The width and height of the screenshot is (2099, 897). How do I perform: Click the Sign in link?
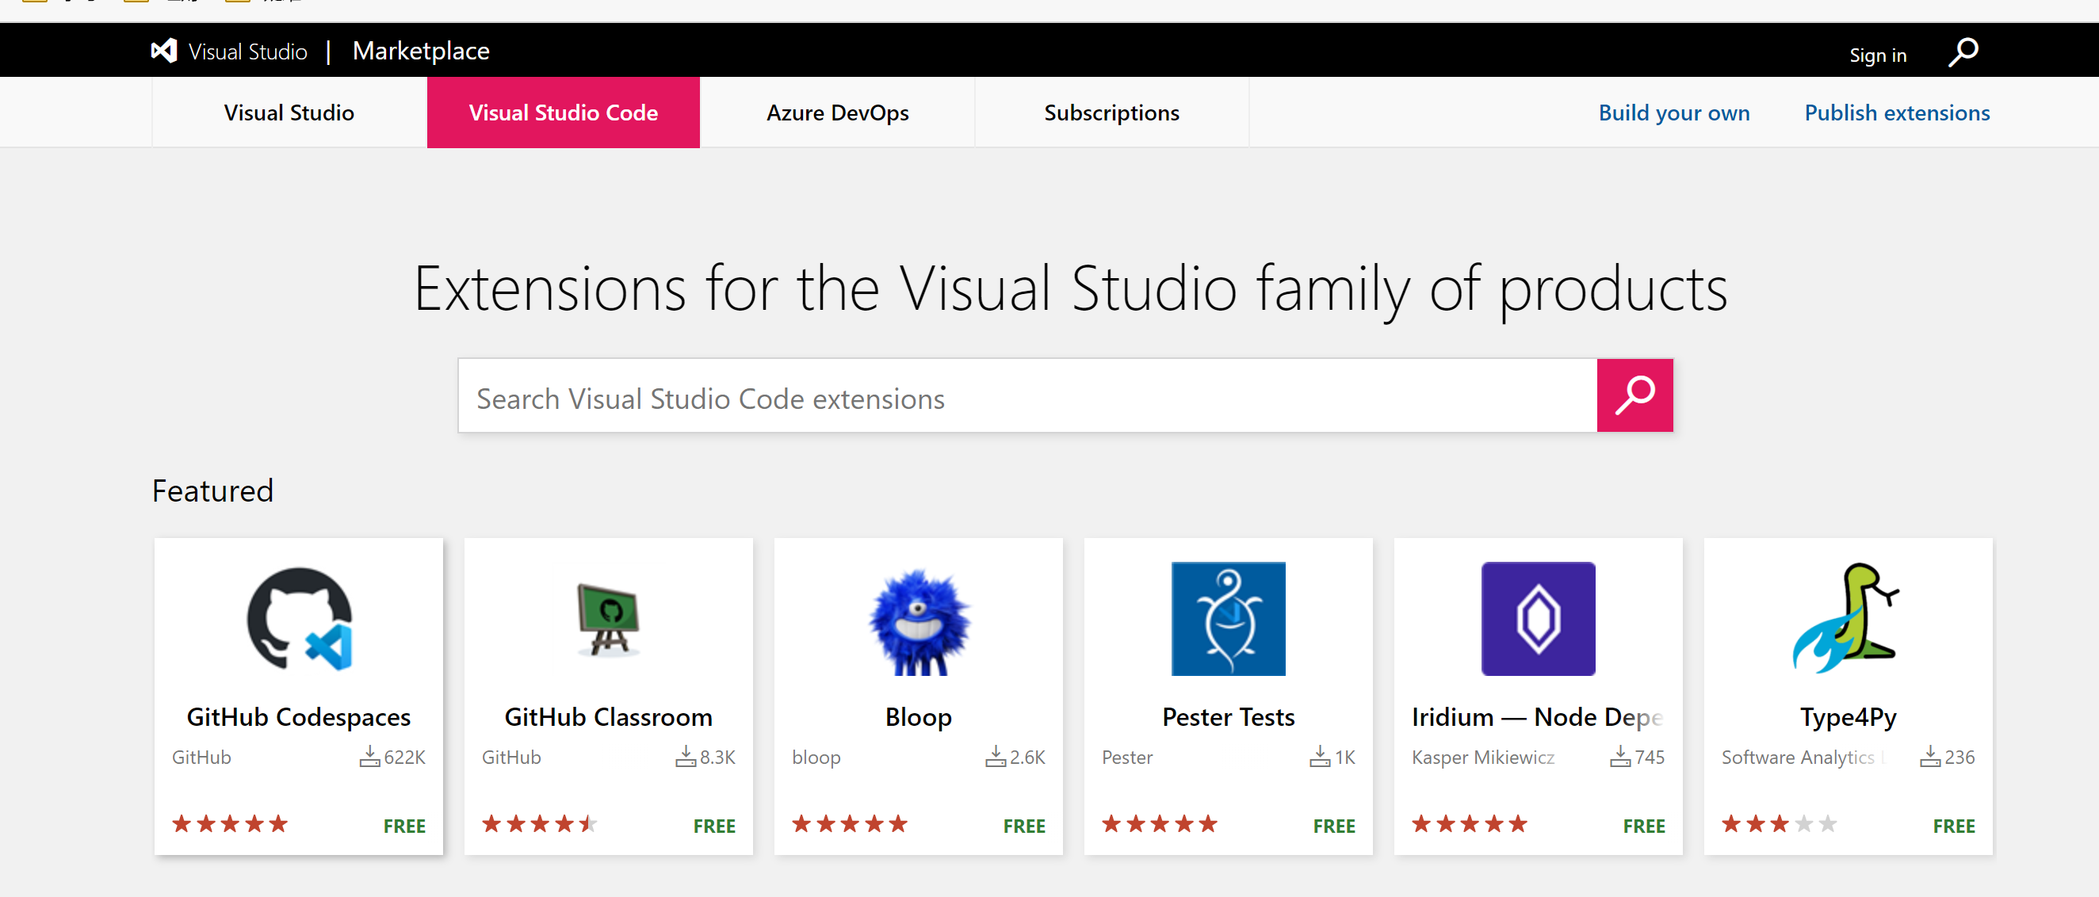pos(1877,55)
